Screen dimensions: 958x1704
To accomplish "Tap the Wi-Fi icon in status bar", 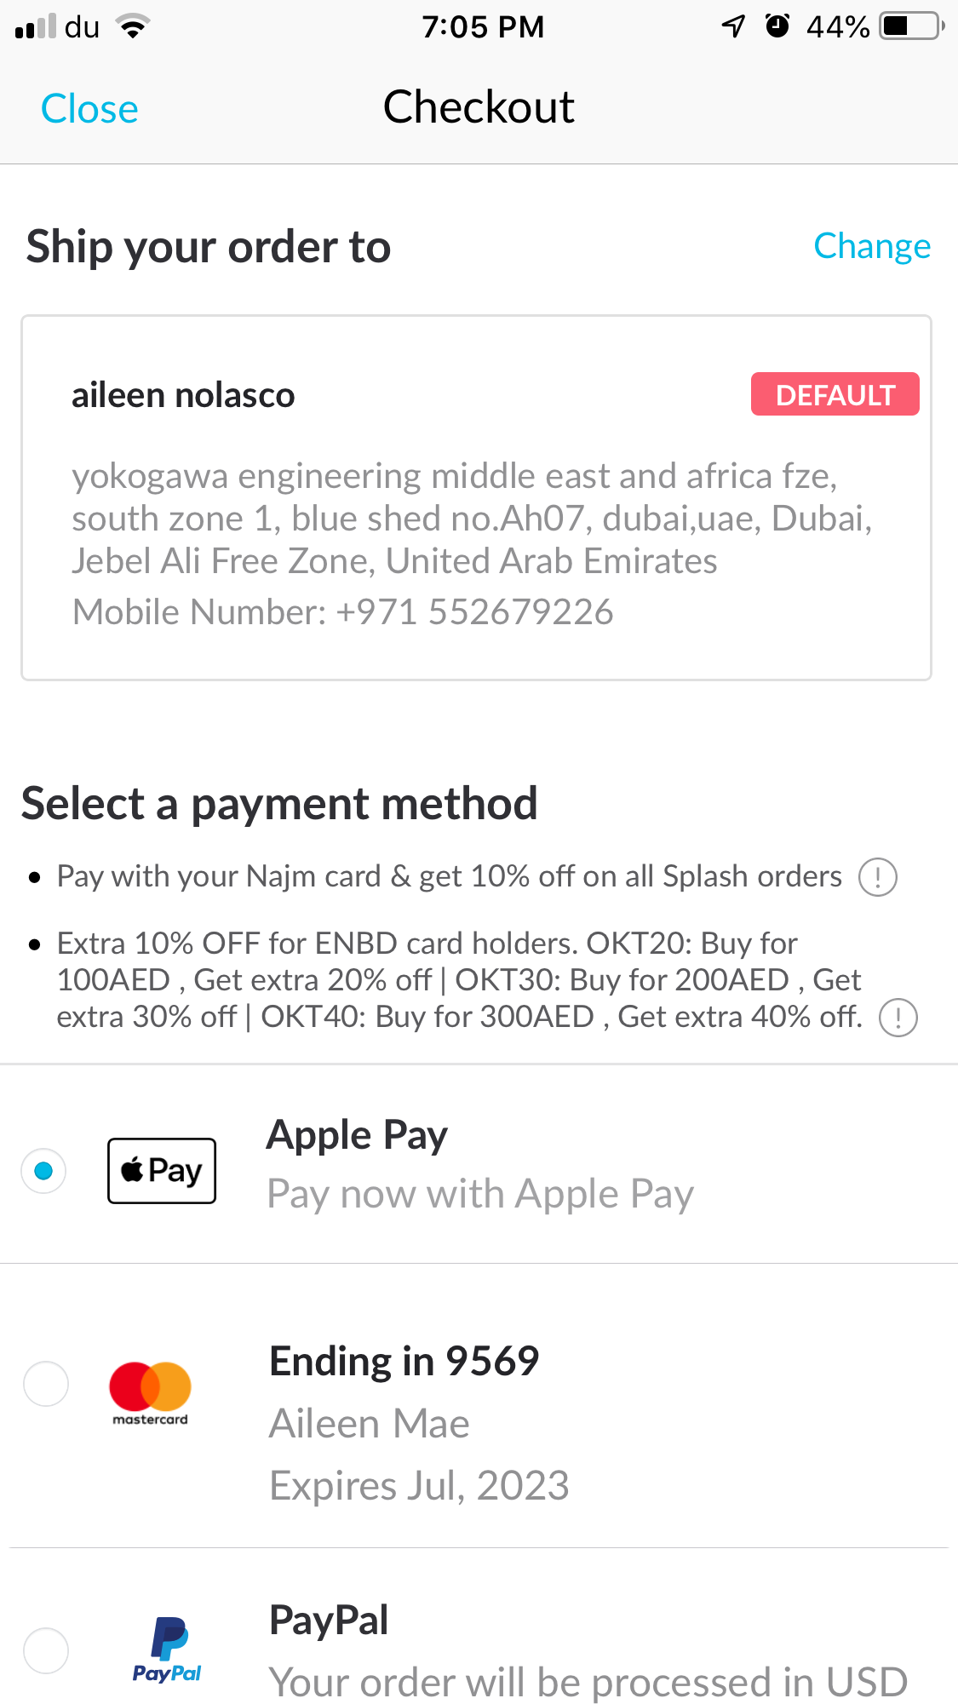I will [x=133, y=26].
